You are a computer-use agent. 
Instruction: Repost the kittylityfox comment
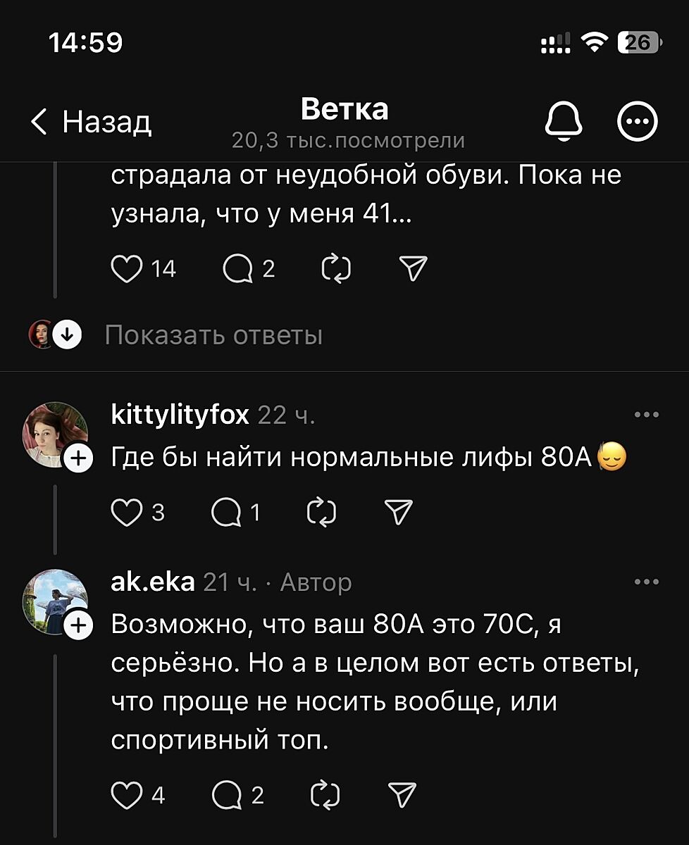tap(322, 513)
